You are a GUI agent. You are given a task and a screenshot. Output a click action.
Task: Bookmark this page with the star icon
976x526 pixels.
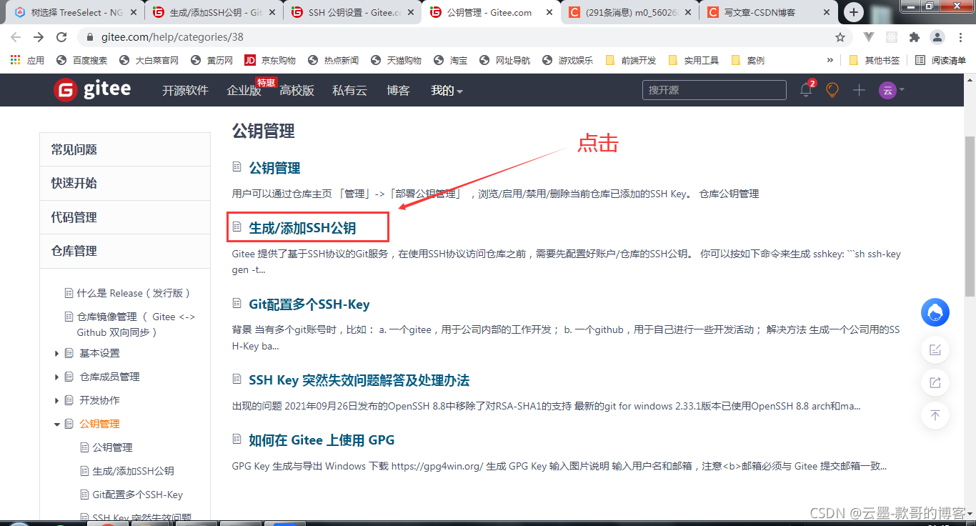pyautogui.click(x=840, y=37)
